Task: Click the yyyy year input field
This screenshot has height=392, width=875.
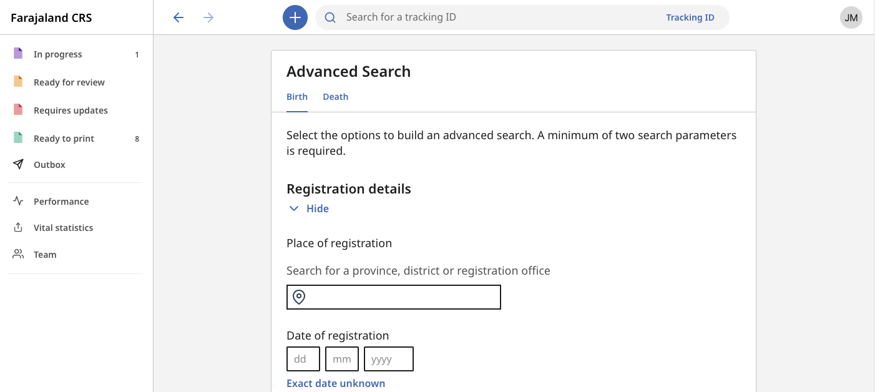Action: coord(388,359)
